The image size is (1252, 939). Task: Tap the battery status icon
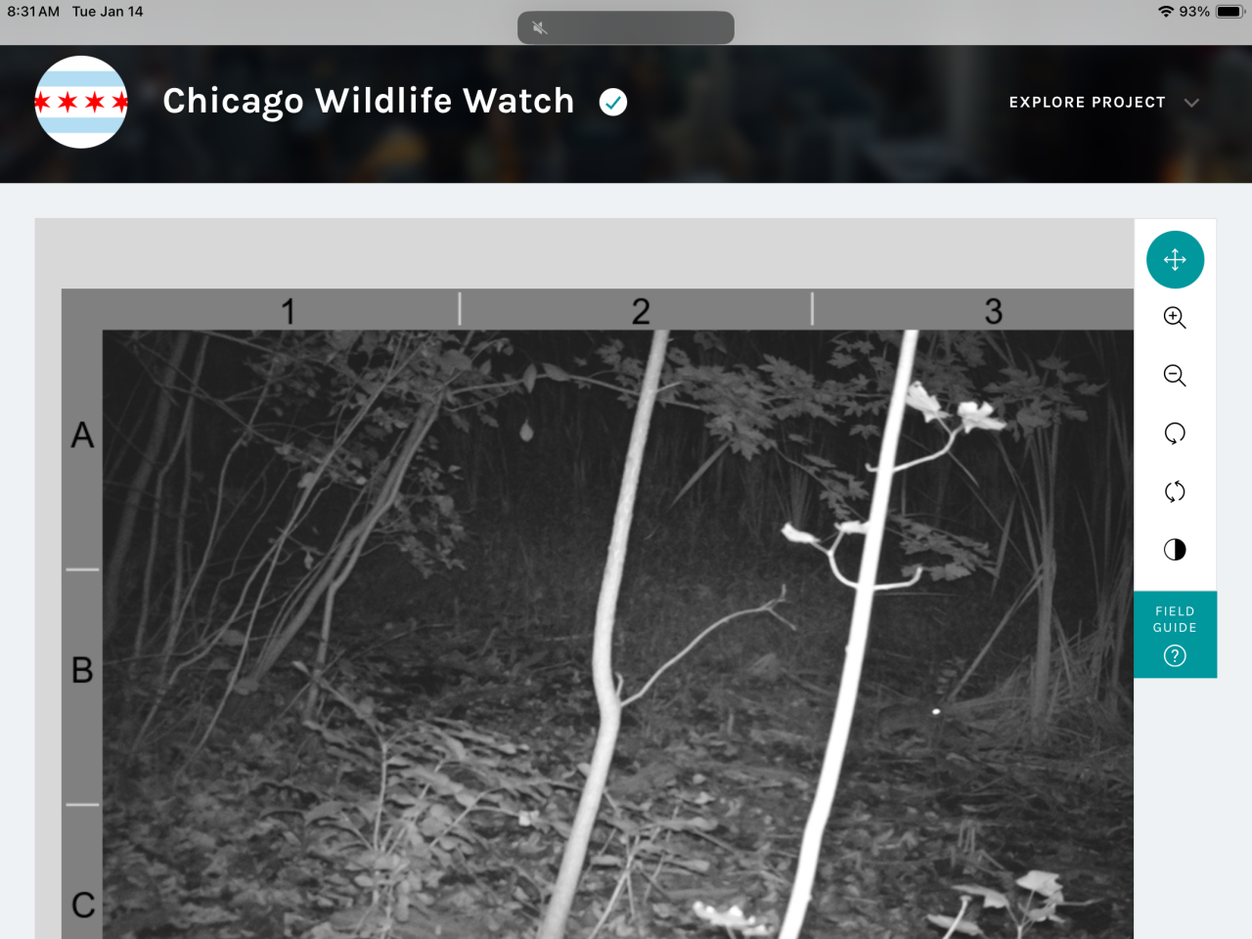coord(1230,12)
